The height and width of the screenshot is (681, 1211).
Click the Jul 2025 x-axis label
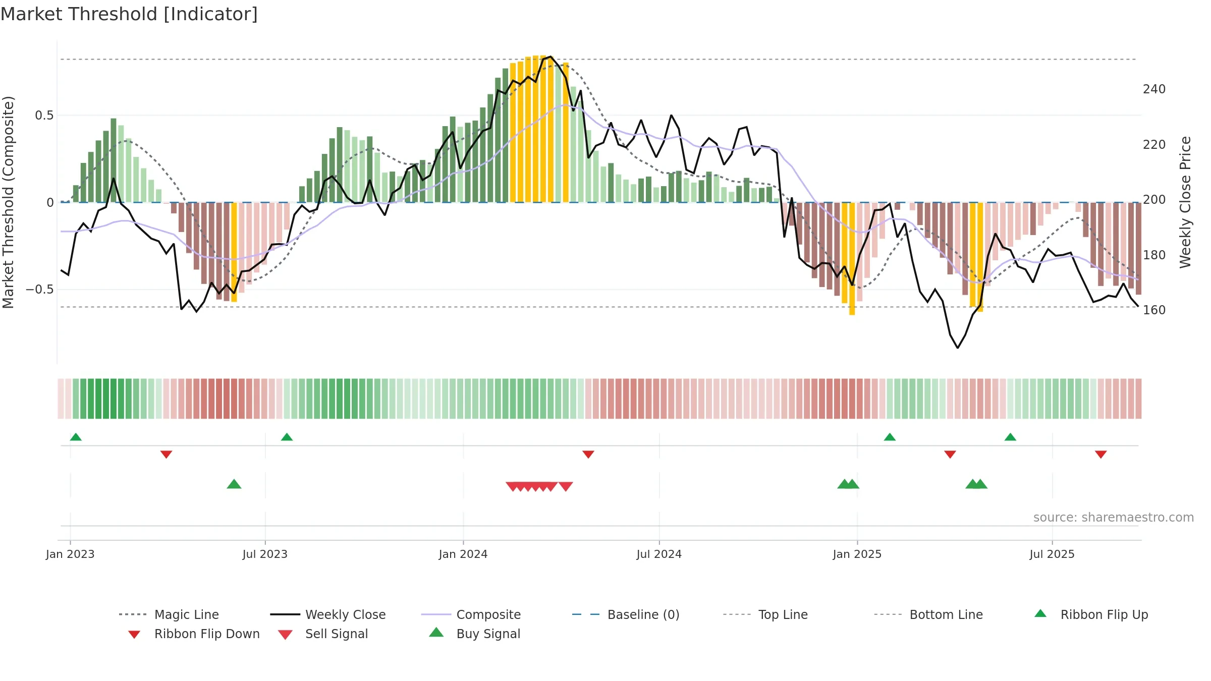(x=1052, y=554)
